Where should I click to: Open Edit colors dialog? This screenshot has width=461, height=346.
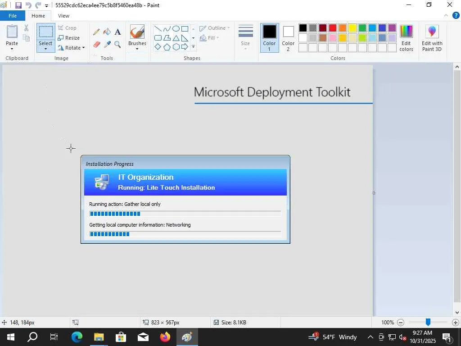click(x=407, y=38)
